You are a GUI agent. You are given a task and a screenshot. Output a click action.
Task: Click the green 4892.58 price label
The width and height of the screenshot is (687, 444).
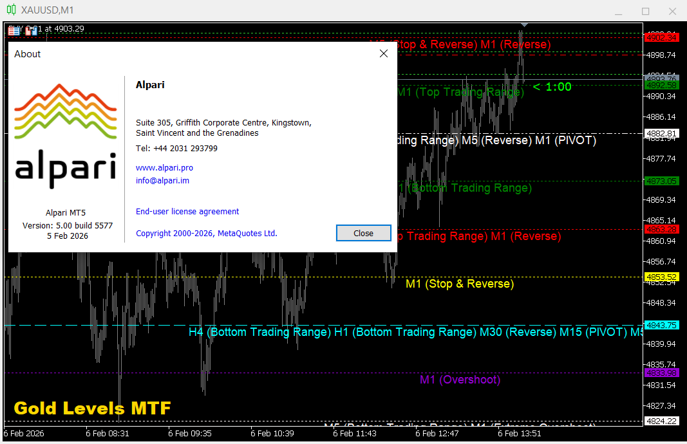[x=662, y=86]
